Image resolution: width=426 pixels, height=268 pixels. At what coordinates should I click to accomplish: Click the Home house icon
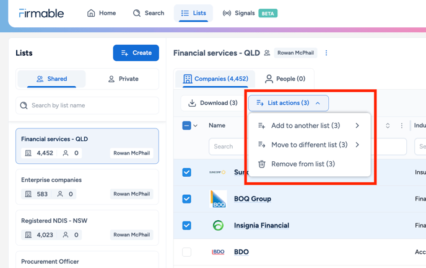coord(91,13)
